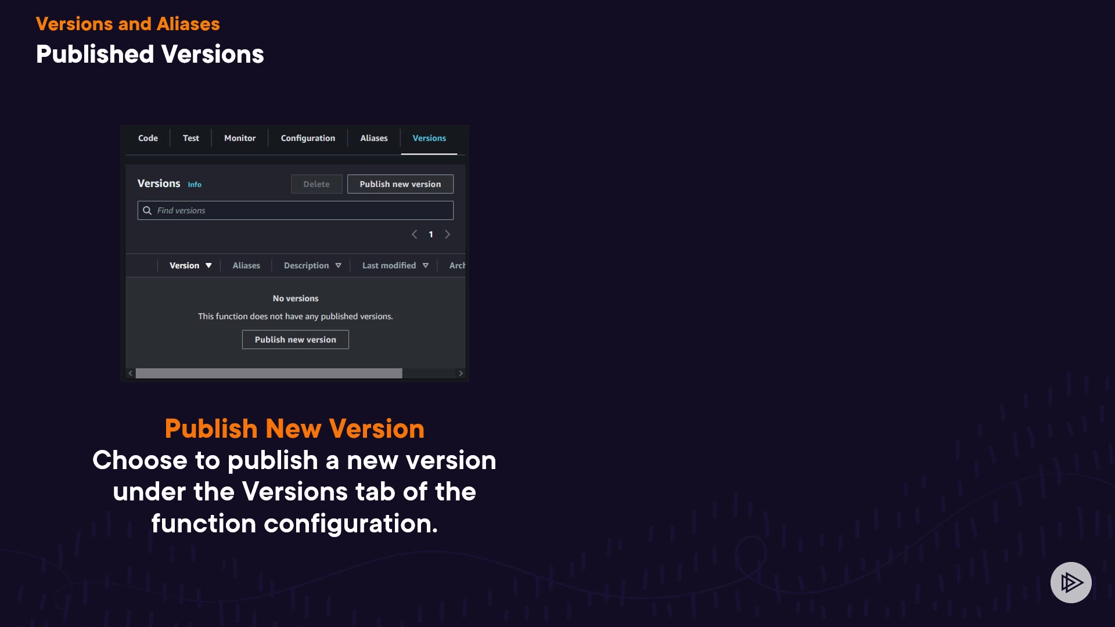Open the Configuration tab

coord(308,138)
